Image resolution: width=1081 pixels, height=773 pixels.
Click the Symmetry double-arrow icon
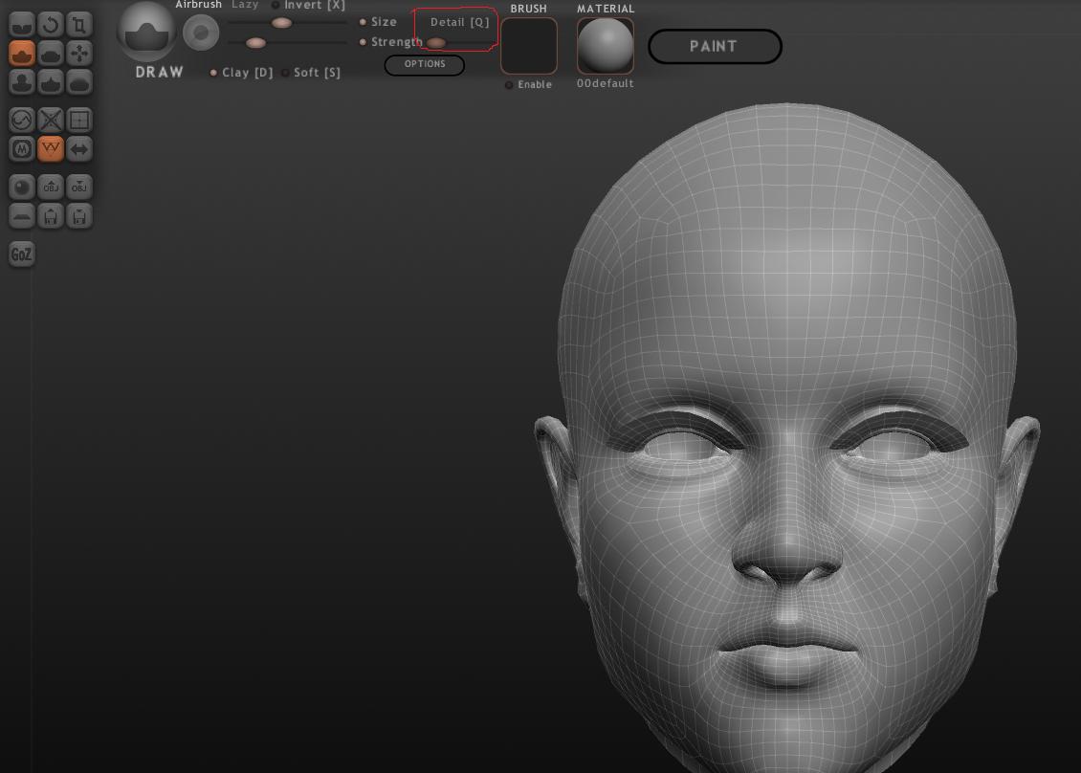pos(79,148)
